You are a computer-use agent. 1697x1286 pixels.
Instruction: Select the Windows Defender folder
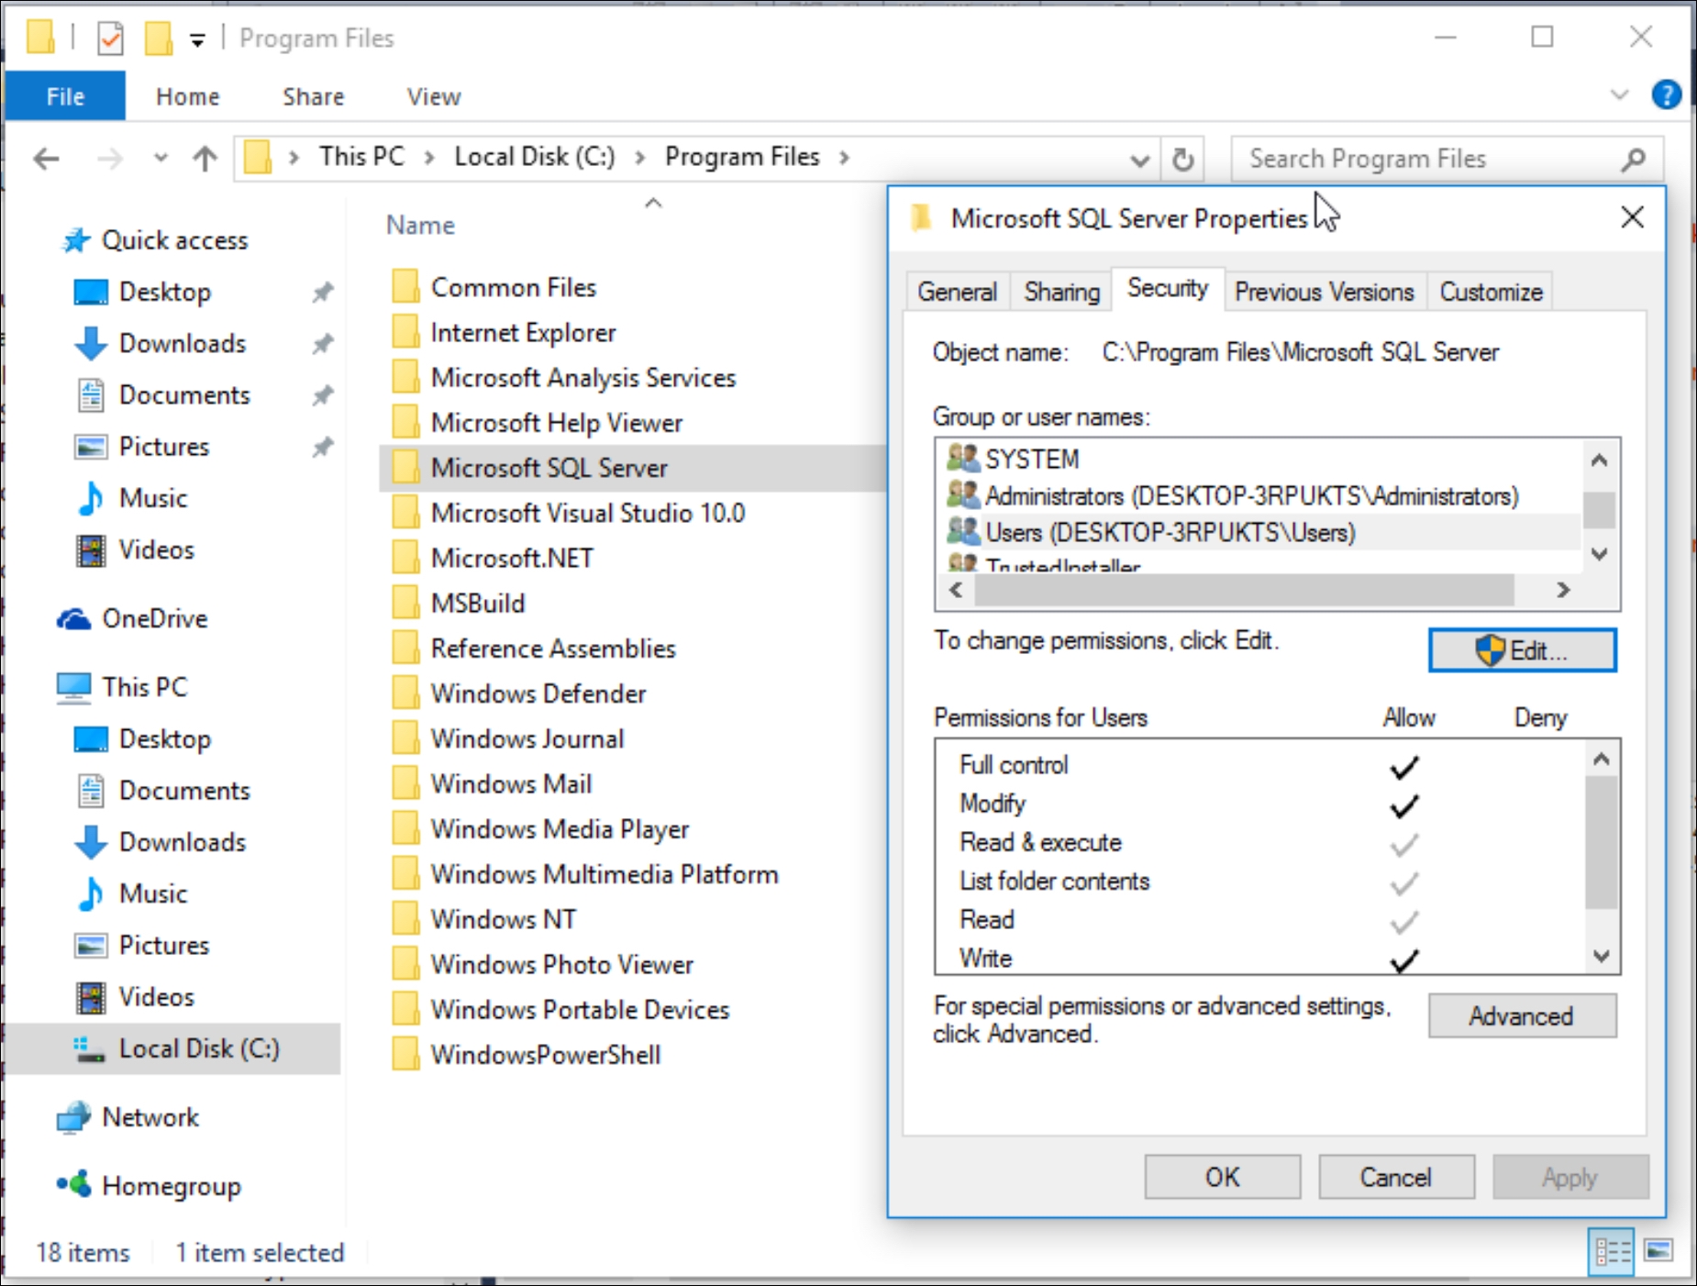point(519,693)
